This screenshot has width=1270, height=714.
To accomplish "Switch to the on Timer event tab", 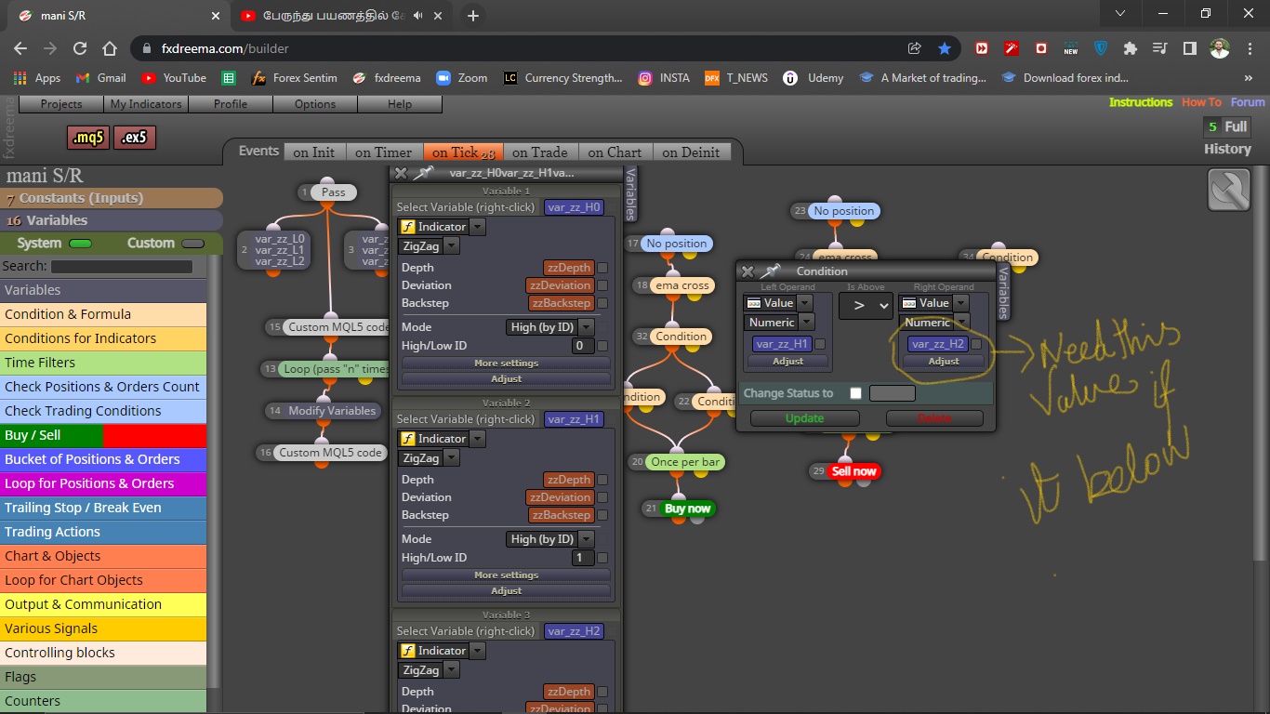I will click(383, 152).
